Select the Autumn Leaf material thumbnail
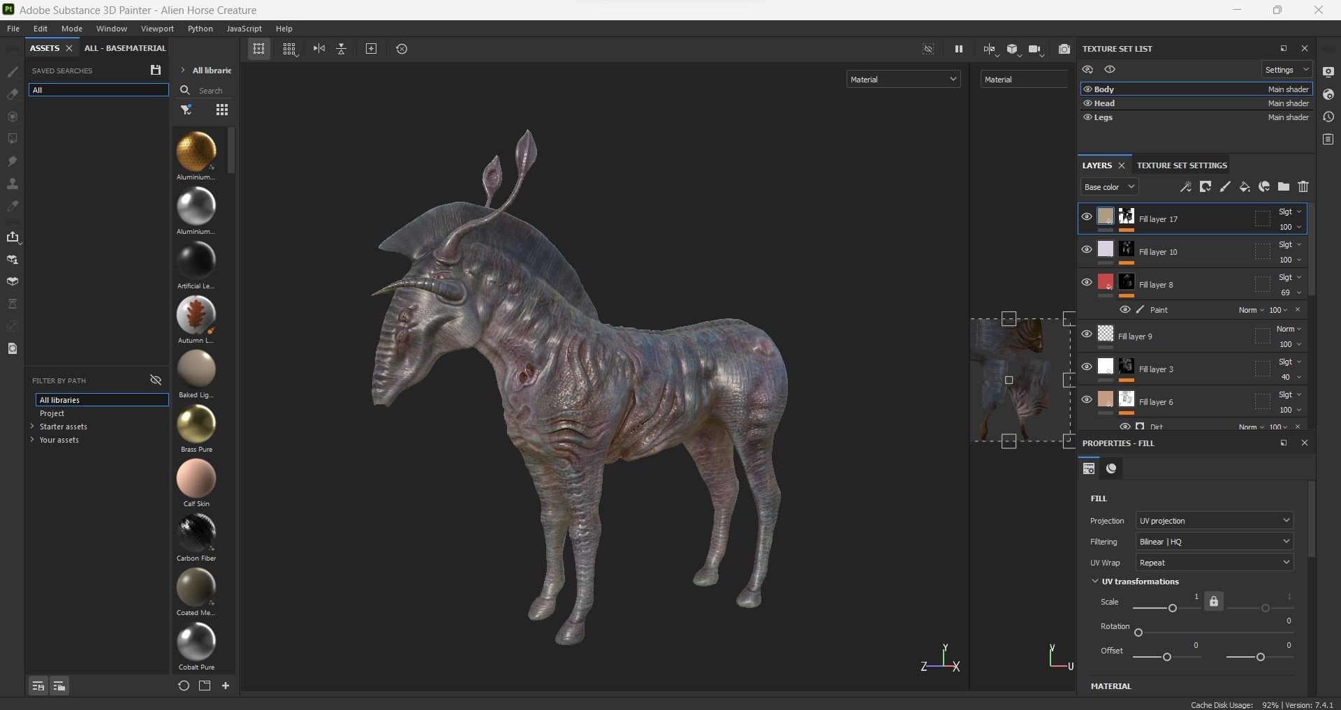The image size is (1341, 710). pos(196,315)
